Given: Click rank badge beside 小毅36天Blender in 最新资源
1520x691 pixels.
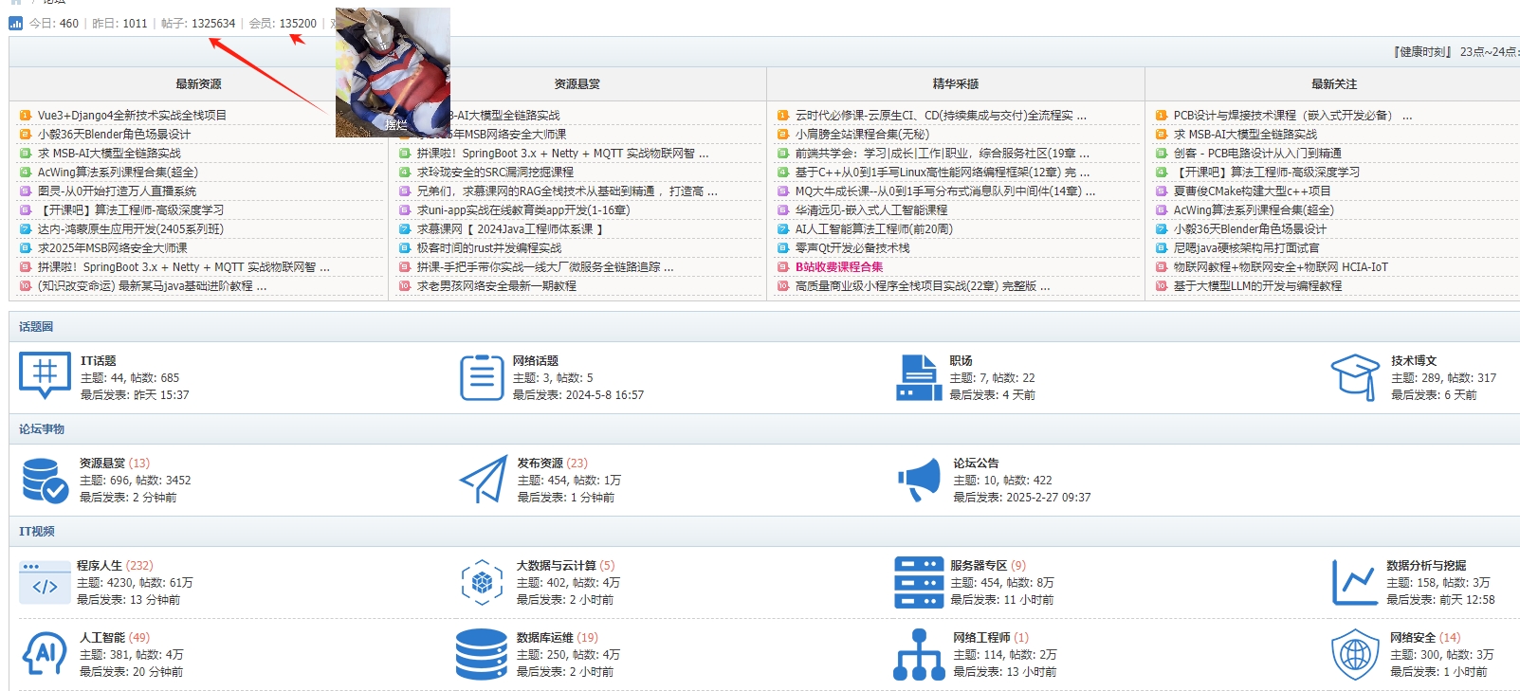Looking at the screenshot, I should point(26,134).
